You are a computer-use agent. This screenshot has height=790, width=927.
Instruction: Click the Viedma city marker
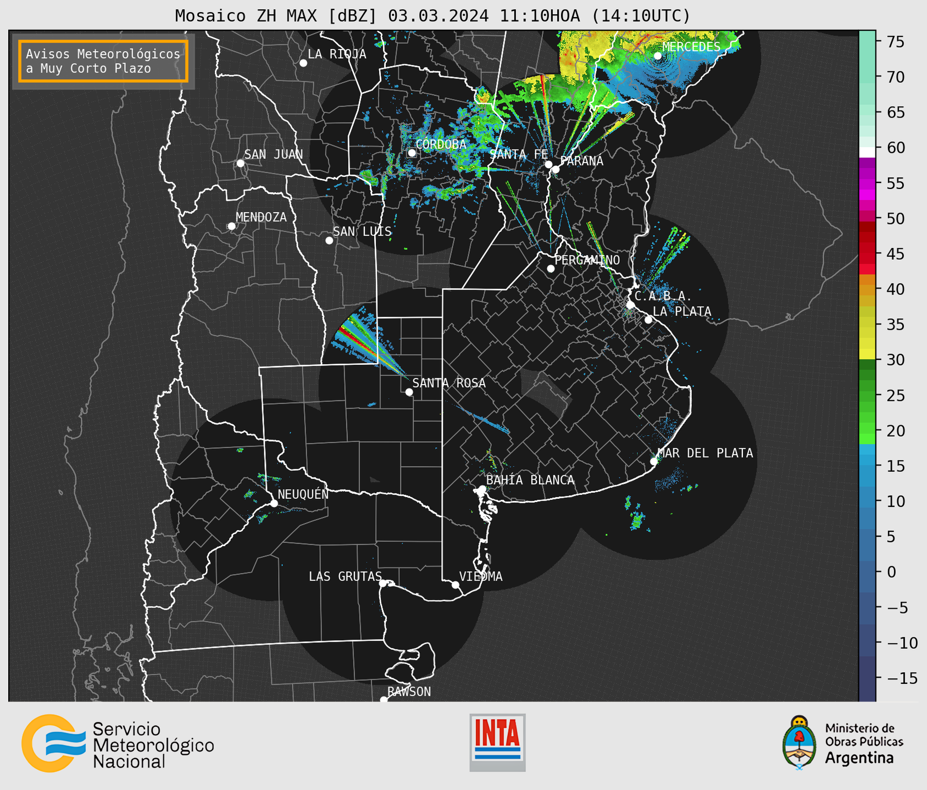click(455, 585)
